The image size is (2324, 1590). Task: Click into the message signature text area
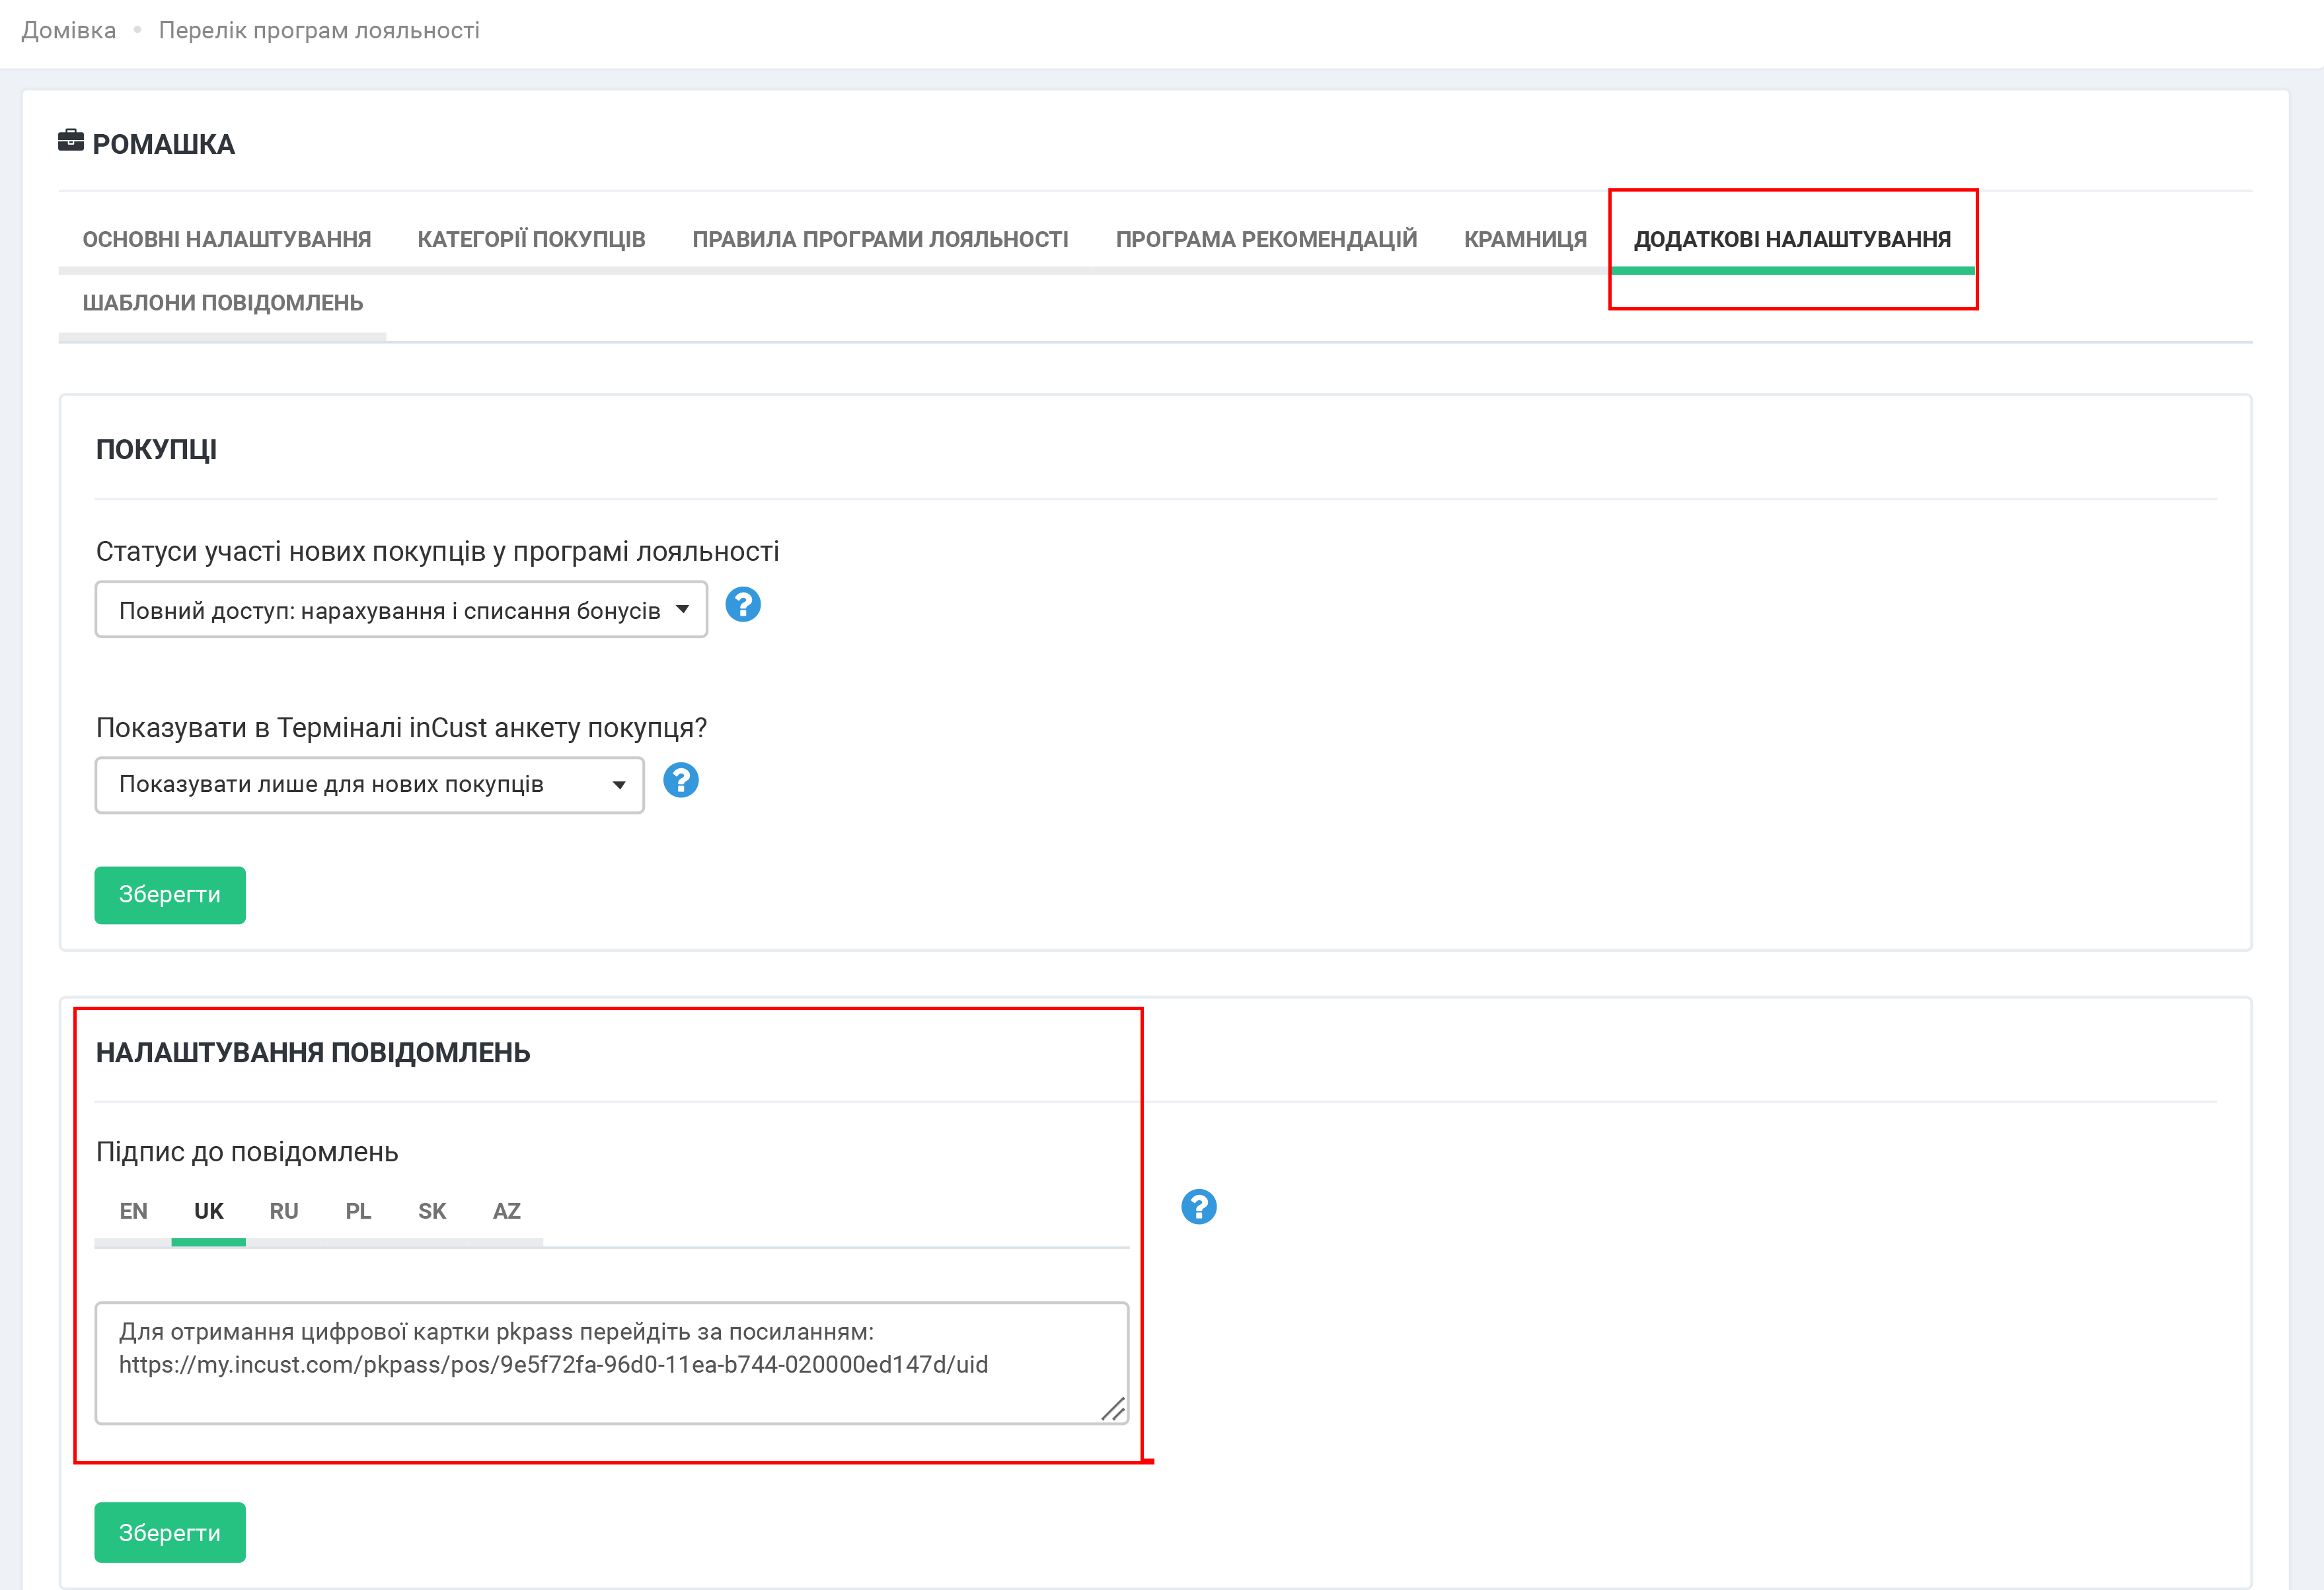611,1362
